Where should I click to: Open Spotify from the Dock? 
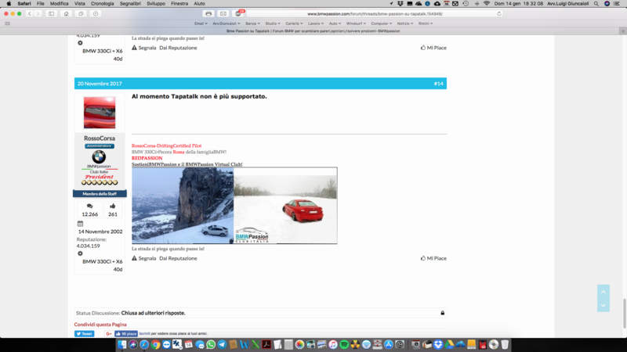[x=344, y=344]
